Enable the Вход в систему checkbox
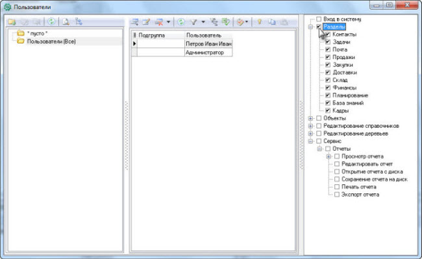The image size is (422, 259). 319,19
